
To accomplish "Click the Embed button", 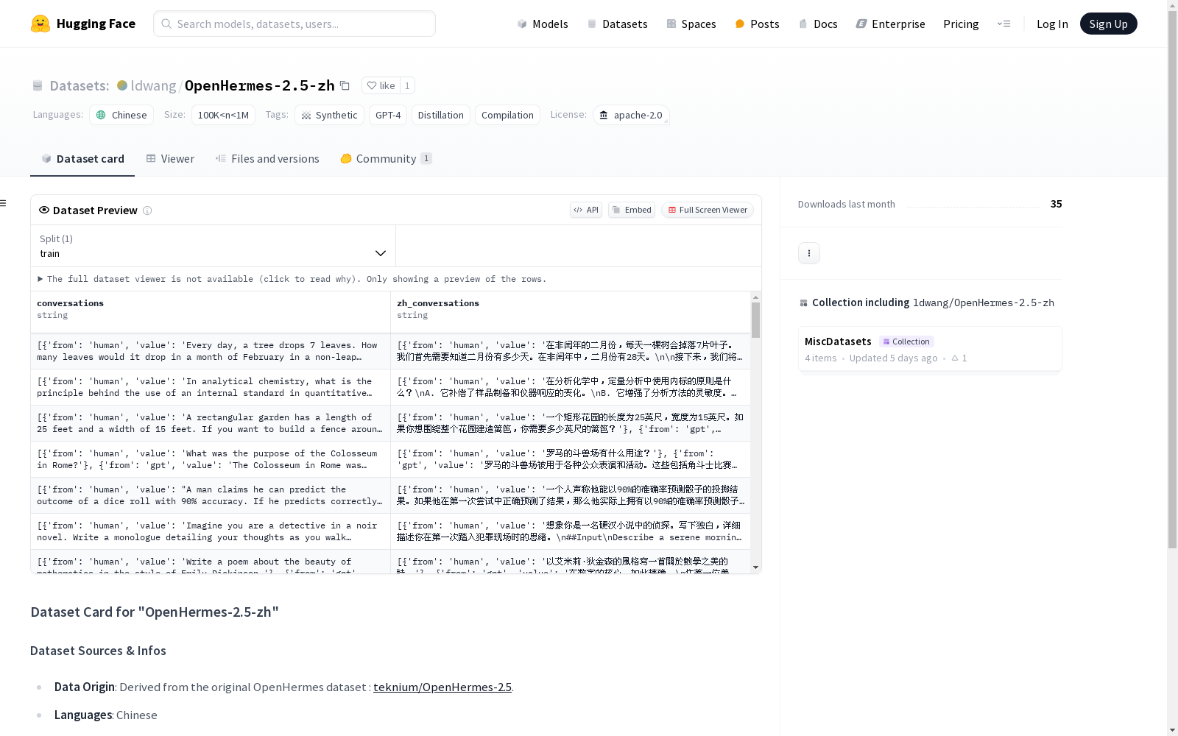I will point(632,210).
